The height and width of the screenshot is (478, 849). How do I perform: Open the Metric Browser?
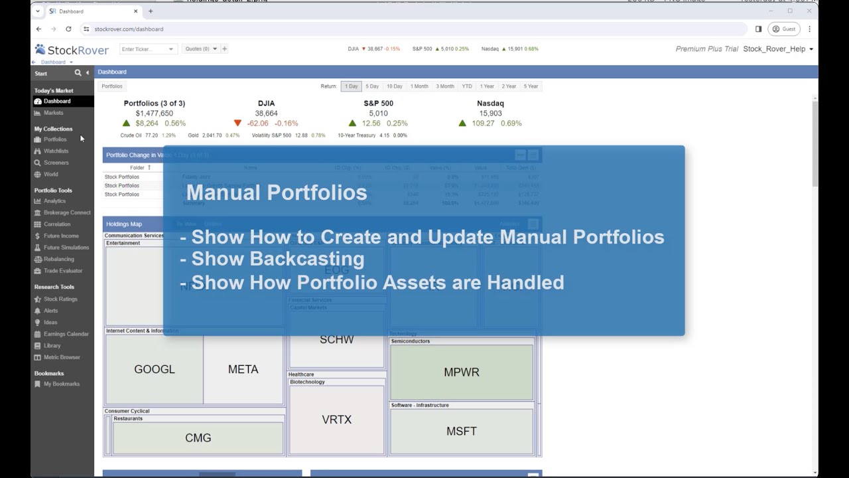click(62, 357)
